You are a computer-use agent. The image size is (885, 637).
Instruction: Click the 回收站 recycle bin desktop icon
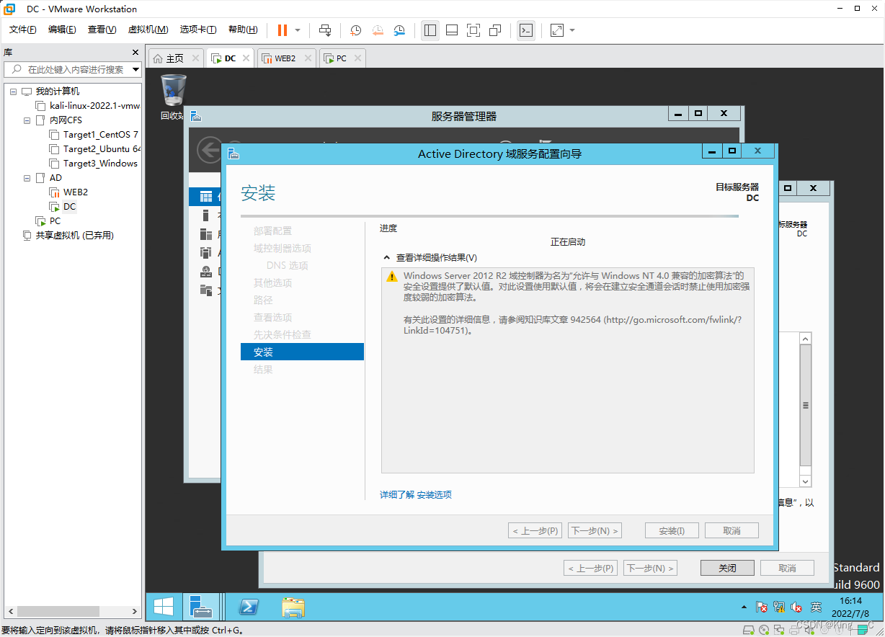coord(172,97)
